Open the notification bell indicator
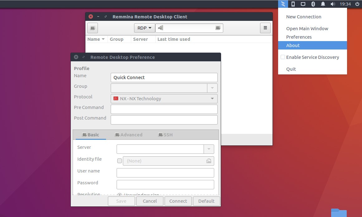 [x=323, y=4]
